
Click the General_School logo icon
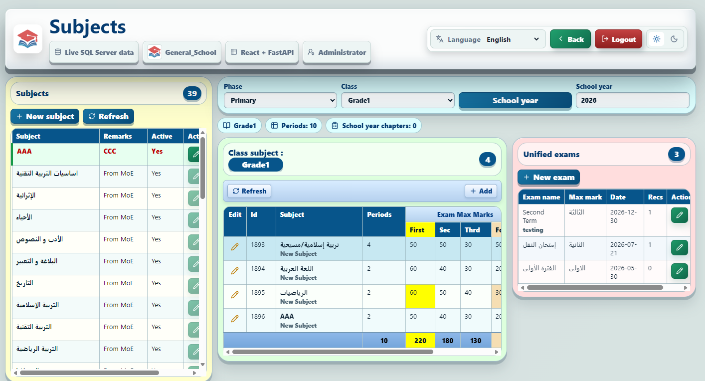pos(155,52)
